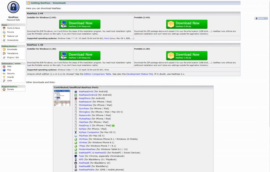Open the KeePass2Android link
Image resolution: width=270 pixels, height=172 pixels.
tap(88, 95)
